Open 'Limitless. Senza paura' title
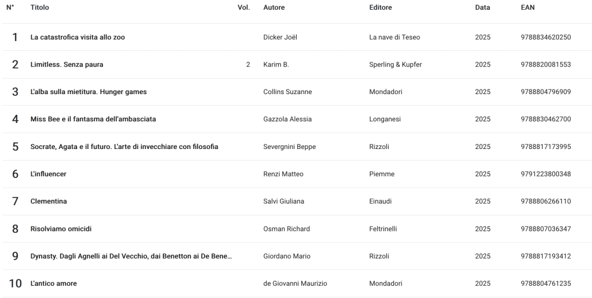Viewport: 592px width, 298px height. tap(67, 65)
